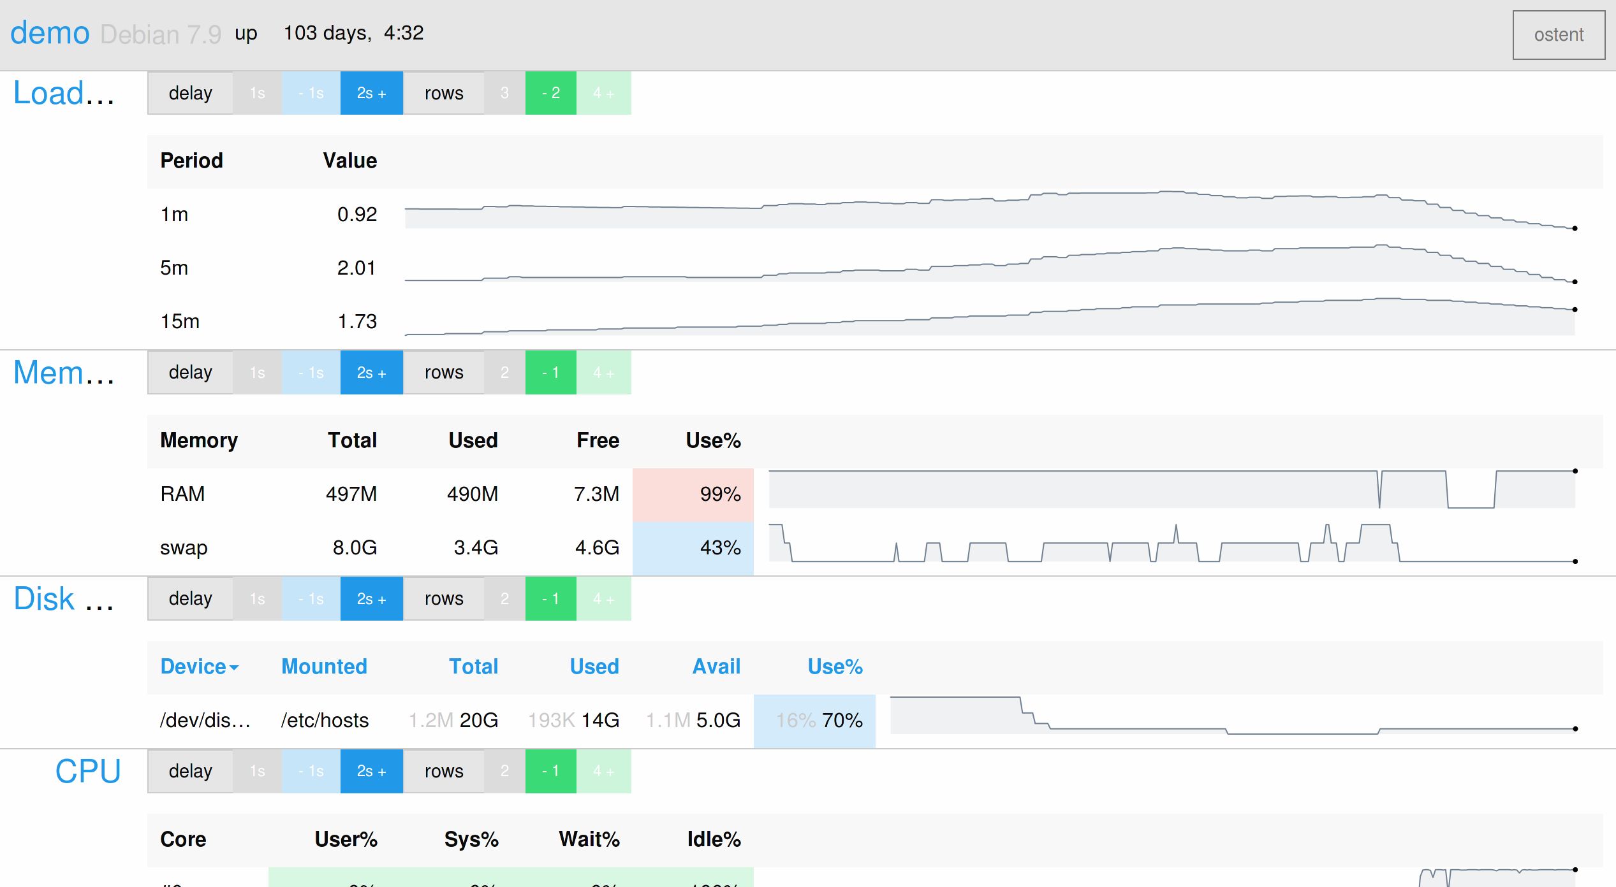The width and height of the screenshot is (1616, 887).
Task: Open the demo hostname link
Action: (50, 33)
